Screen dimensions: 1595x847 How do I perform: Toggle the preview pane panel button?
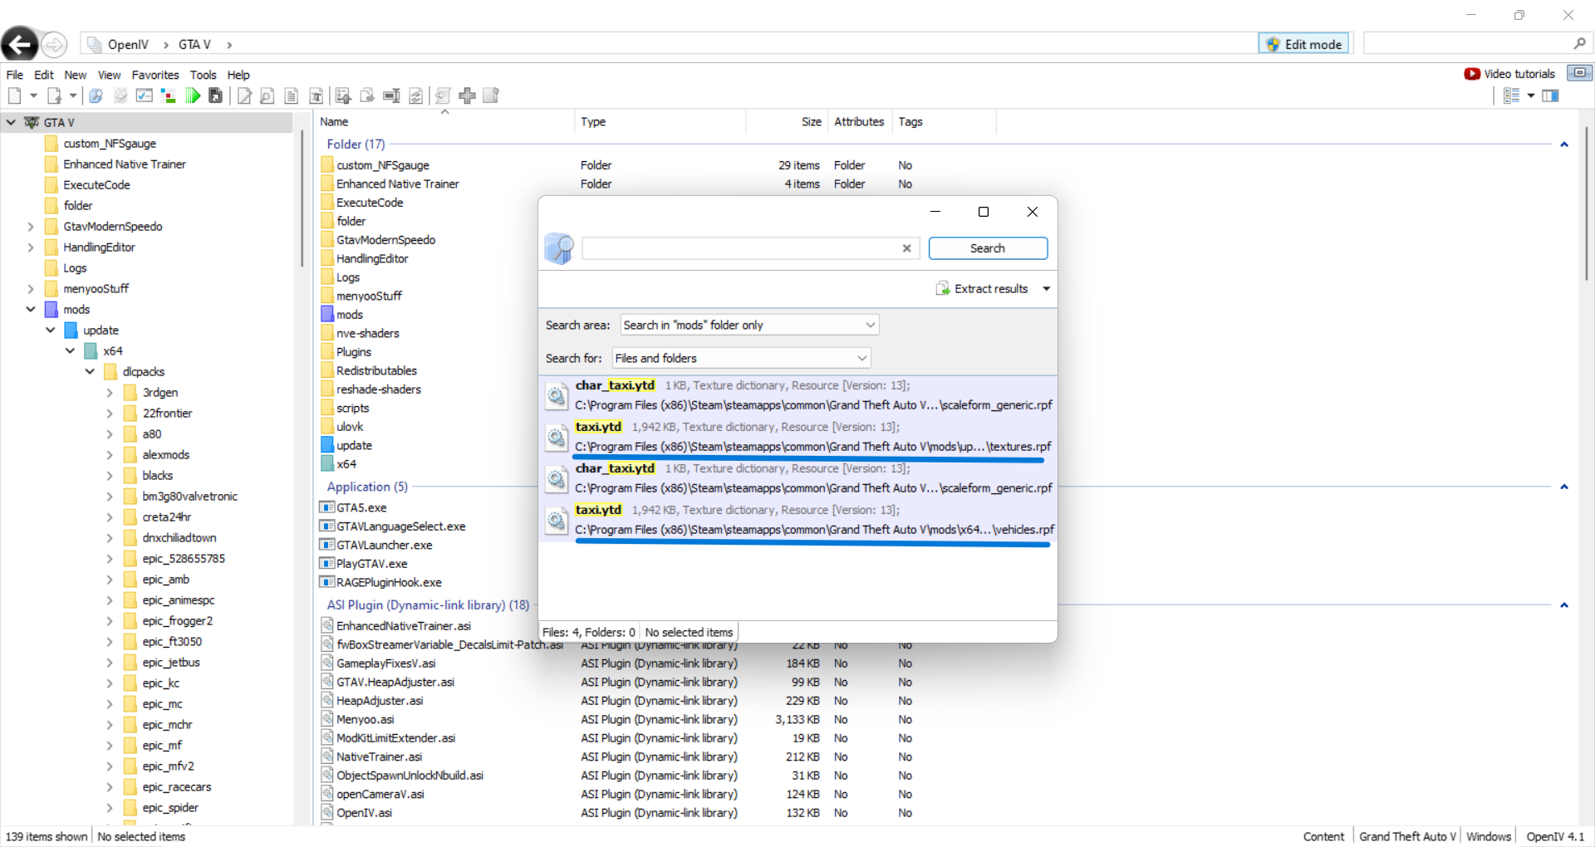point(1550,95)
